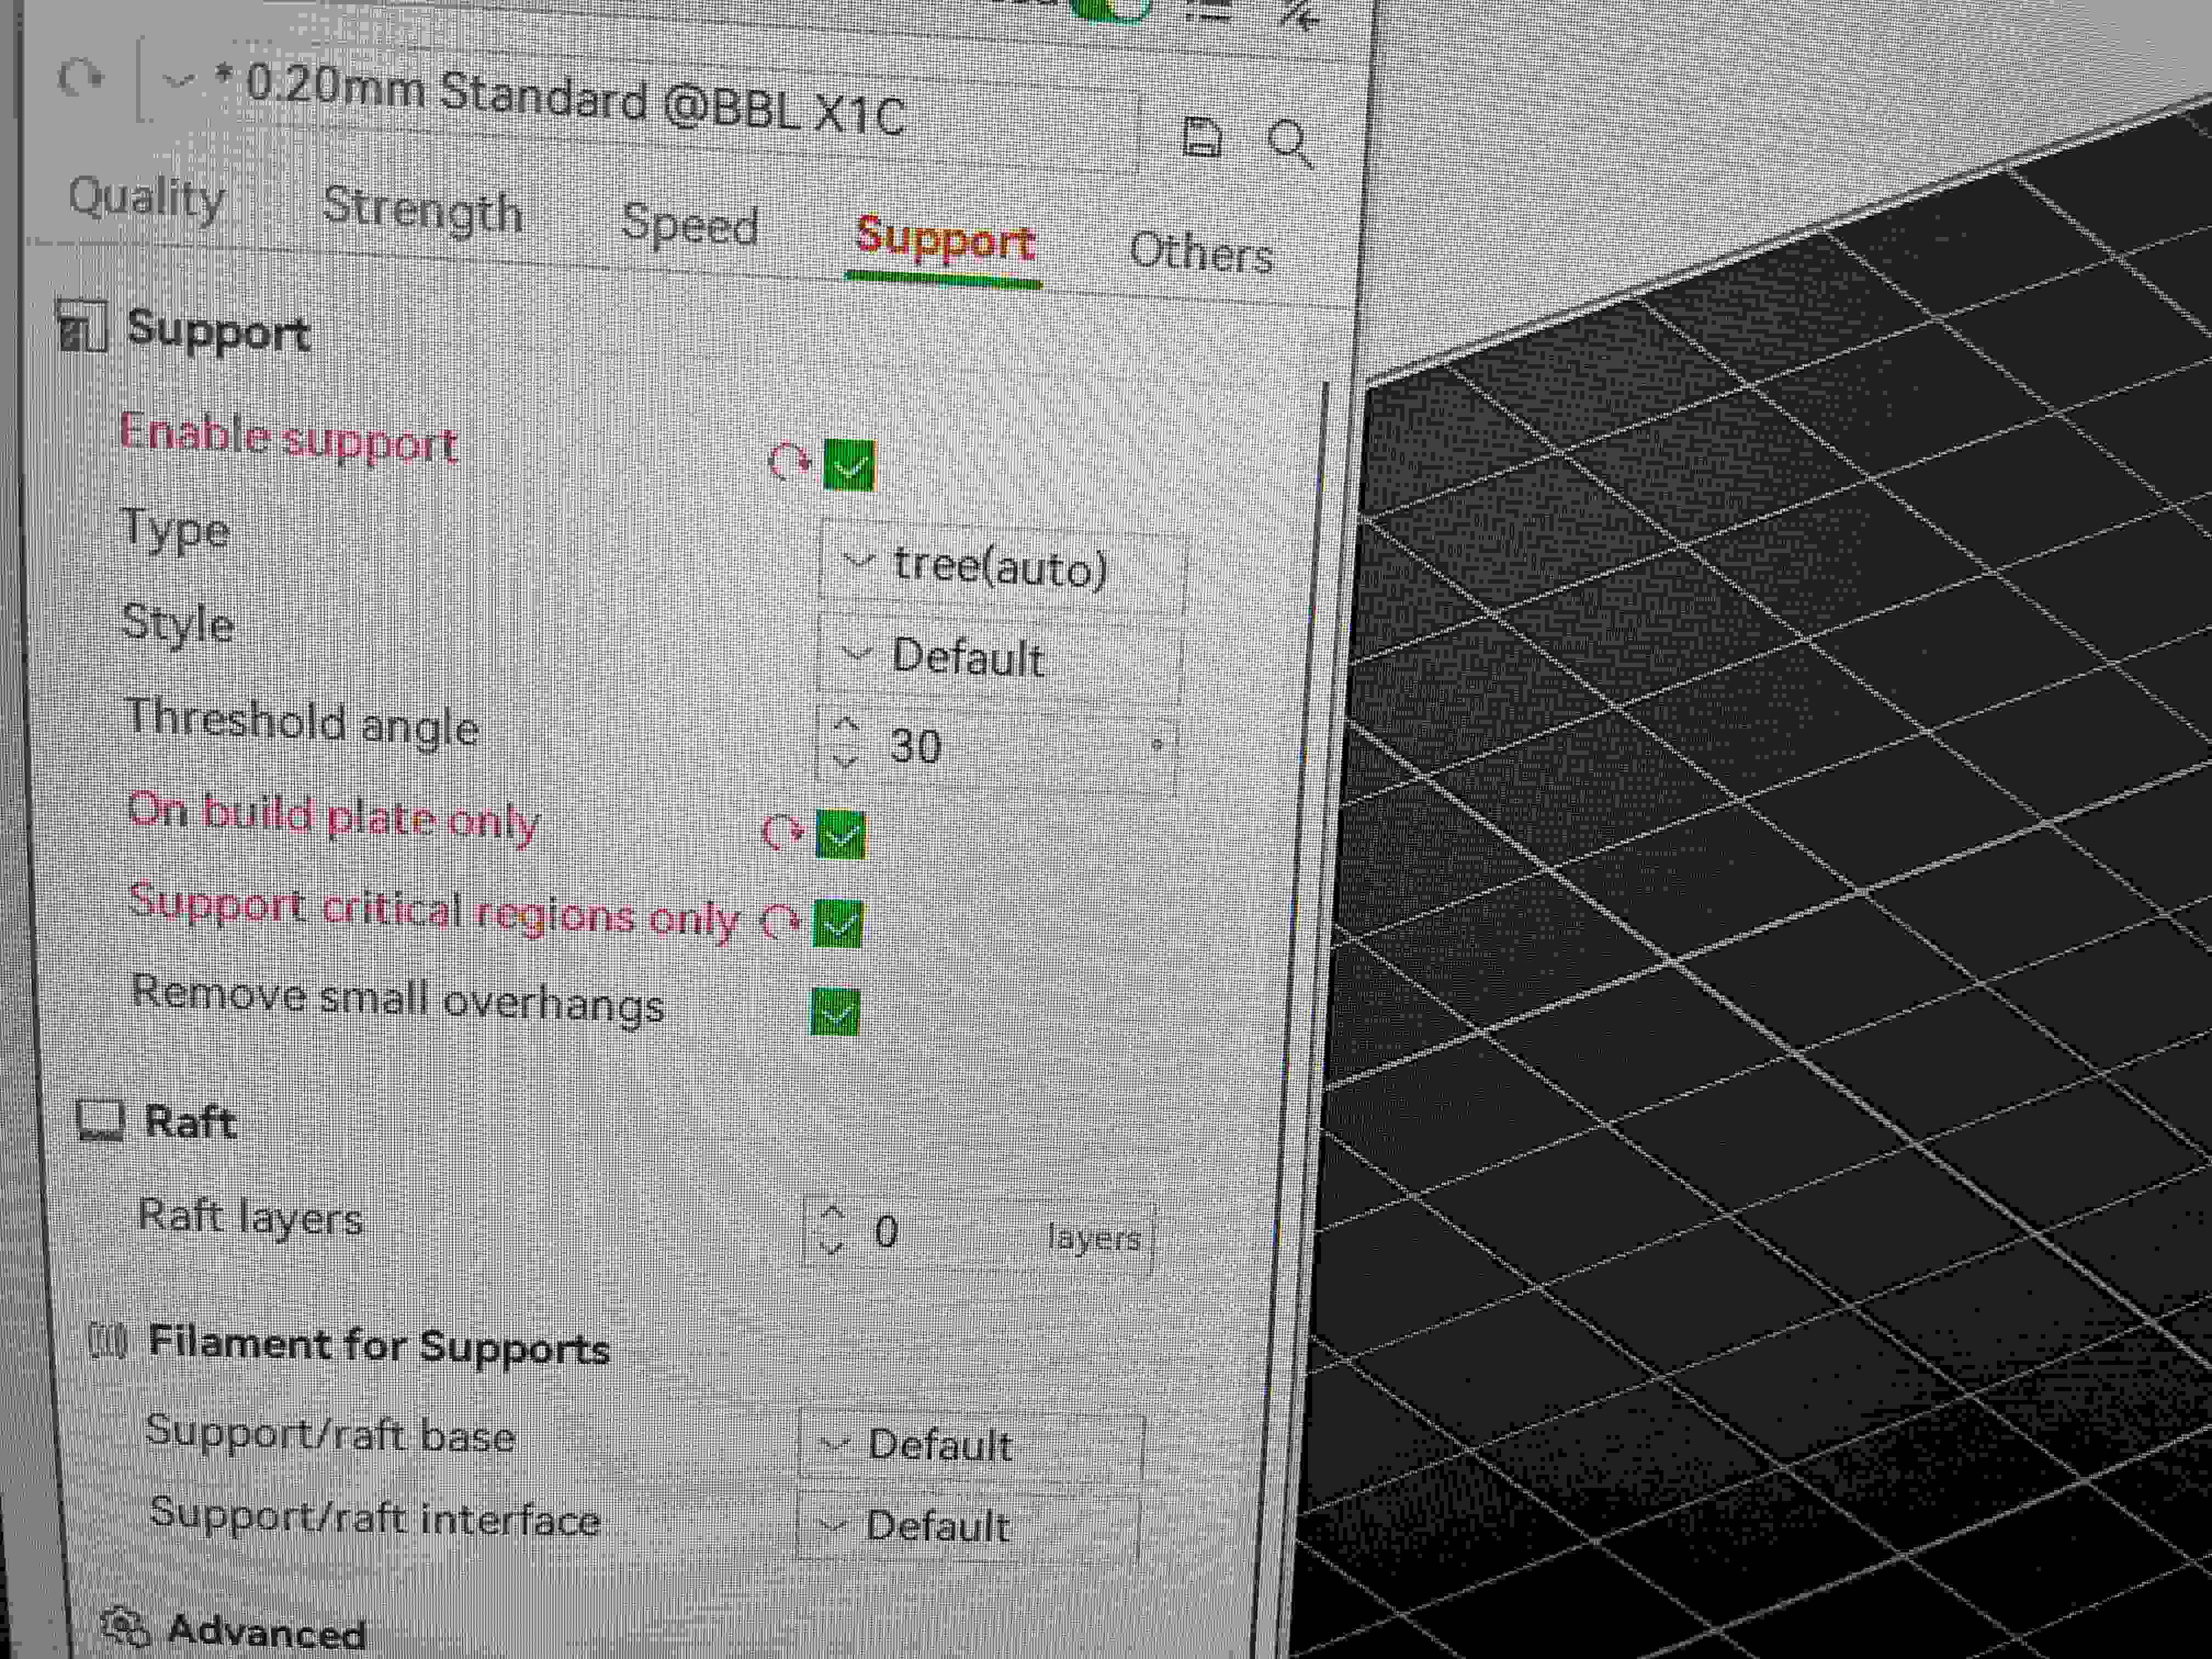This screenshot has width=2212, height=1659.
Task: Open the support Type dropdown showing tree(auto)
Action: click(1000, 565)
